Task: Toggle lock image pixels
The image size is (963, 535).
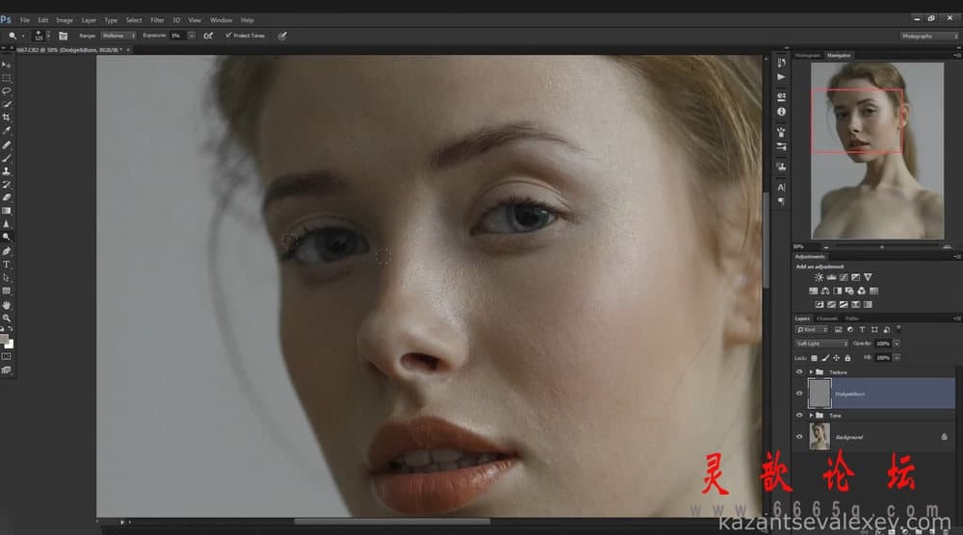Action: point(825,358)
